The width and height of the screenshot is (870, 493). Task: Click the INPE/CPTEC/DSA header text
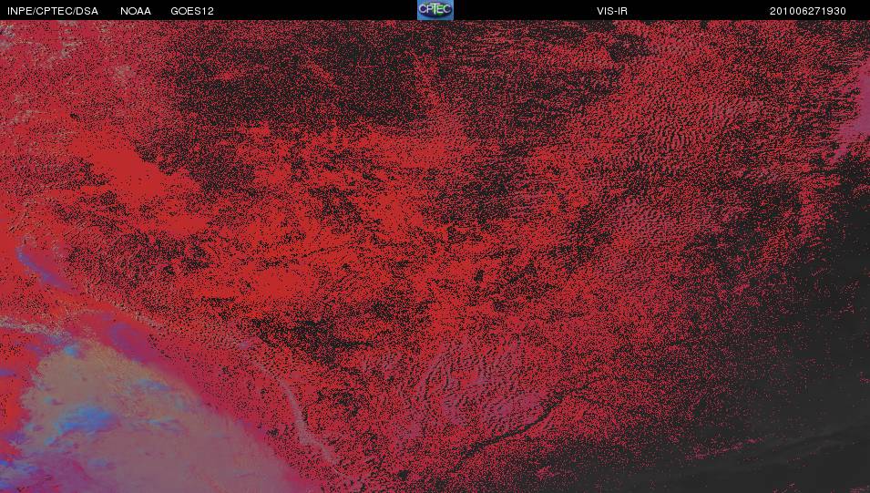click(x=53, y=11)
